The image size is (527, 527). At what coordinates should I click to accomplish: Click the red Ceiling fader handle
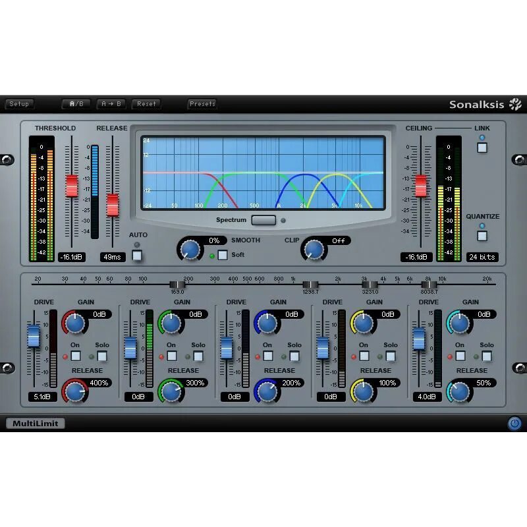coord(421,186)
